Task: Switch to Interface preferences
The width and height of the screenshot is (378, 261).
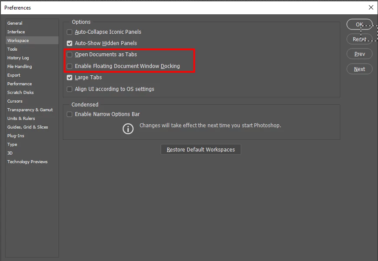Action: click(32, 32)
